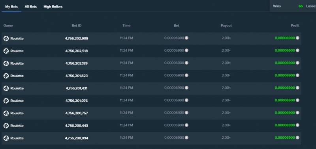Click roulette icon for bet 4,756,202,909
Image resolution: width=316 pixels, height=149 pixels.
[6, 38]
